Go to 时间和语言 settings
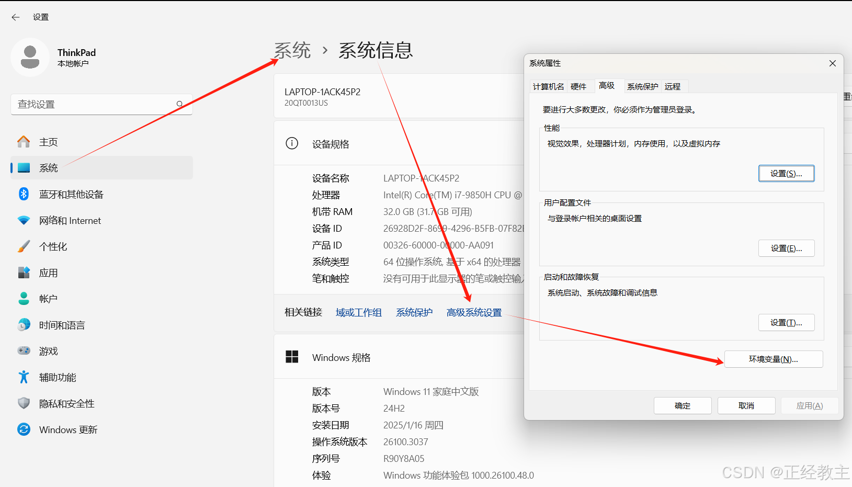Image resolution: width=852 pixels, height=487 pixels. pyautogui.click(x=101, y=325)
